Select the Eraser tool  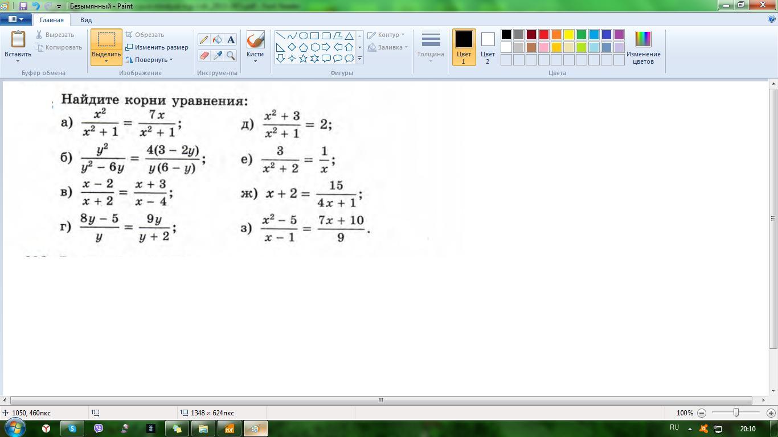[x=204, y=55]
